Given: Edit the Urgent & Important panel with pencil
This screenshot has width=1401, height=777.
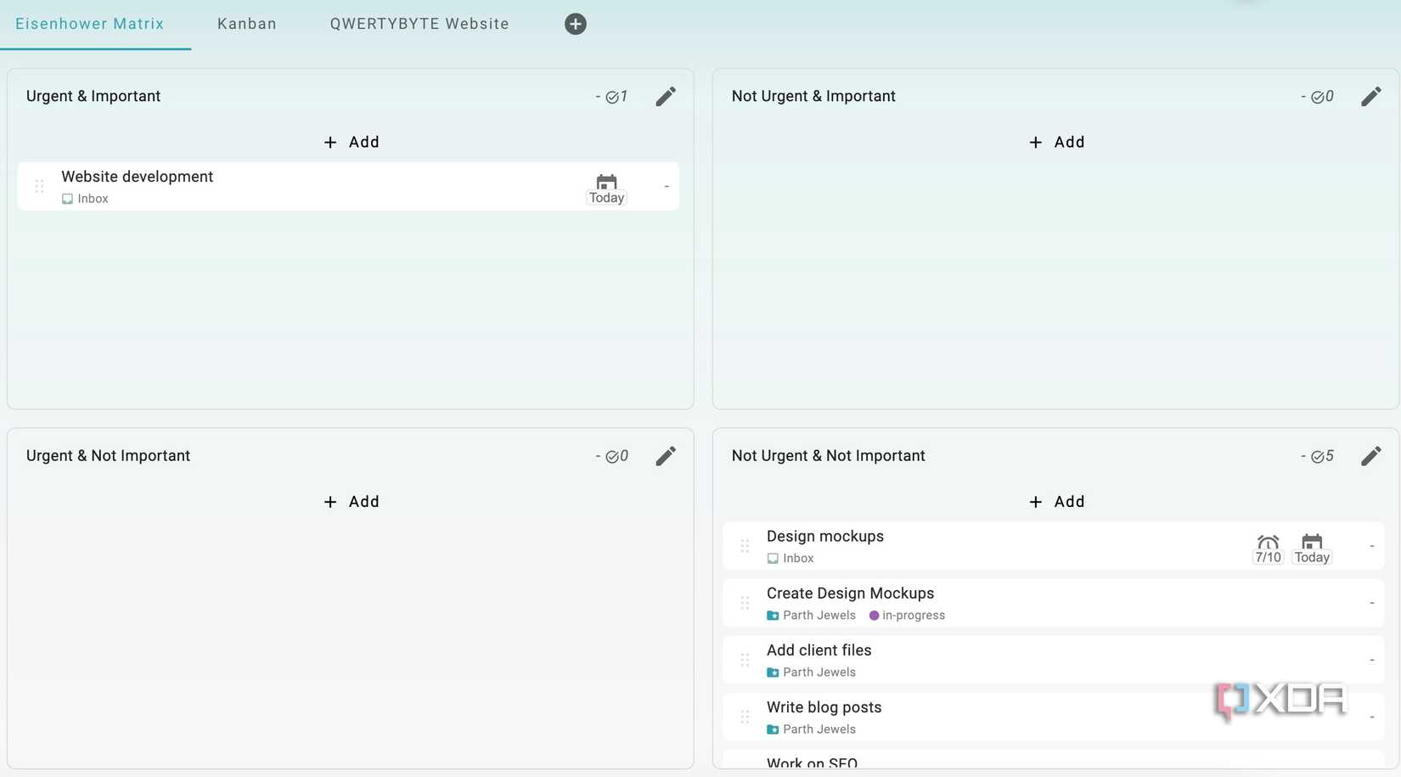Looking at the screenshot, I should (x=666, y=97).
